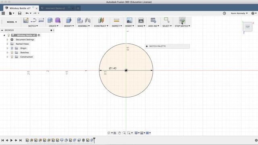Open the Display Settings dropdown

137,133
